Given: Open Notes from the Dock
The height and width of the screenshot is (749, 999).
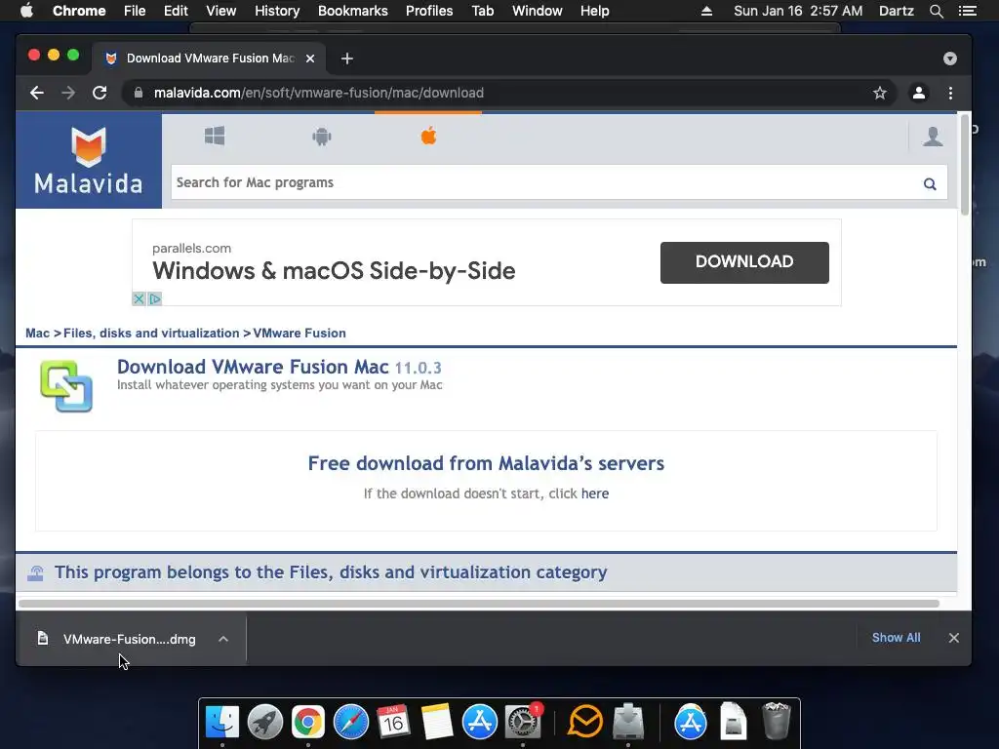Looking at the screenshot, I should [436, 722].
